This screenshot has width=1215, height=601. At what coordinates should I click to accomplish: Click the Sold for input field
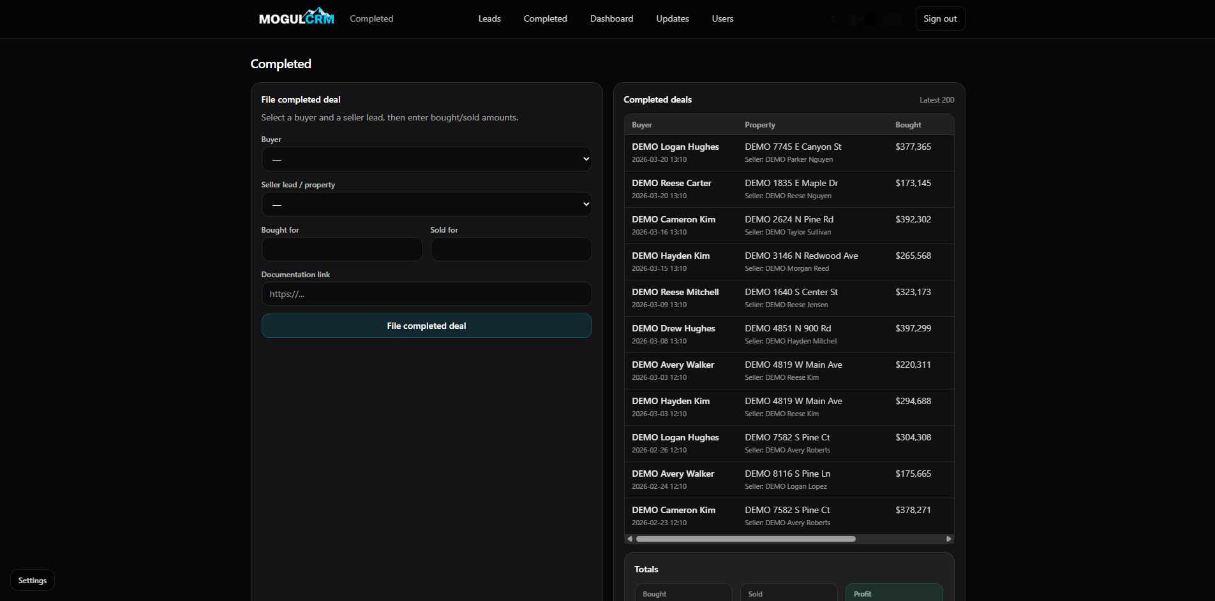coord(511,249)
